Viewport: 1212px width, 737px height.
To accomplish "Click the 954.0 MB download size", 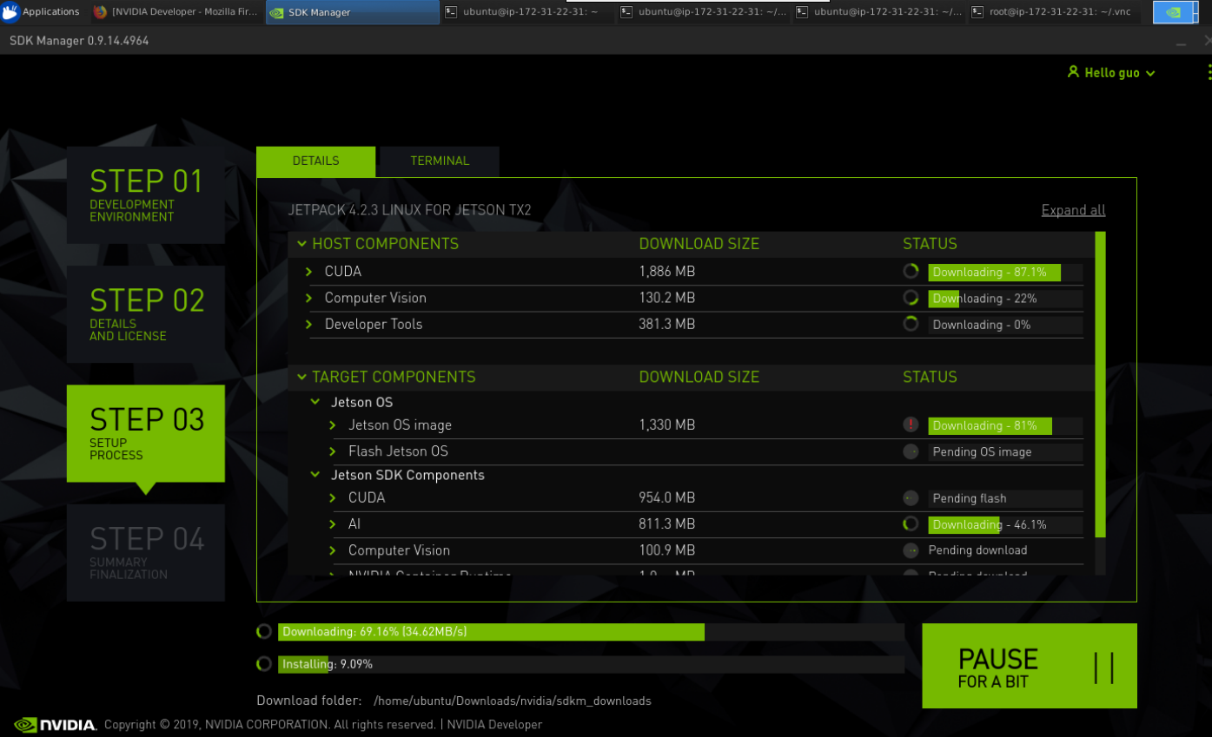I will 667,498.
